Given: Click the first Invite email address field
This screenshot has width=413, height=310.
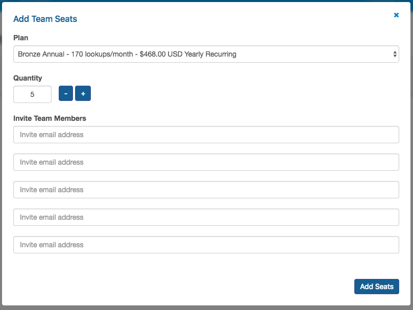Looking at the screenshot, I should pos(206,135).
